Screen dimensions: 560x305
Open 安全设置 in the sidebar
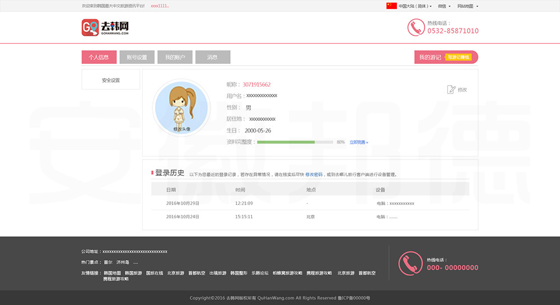(111, 80)
